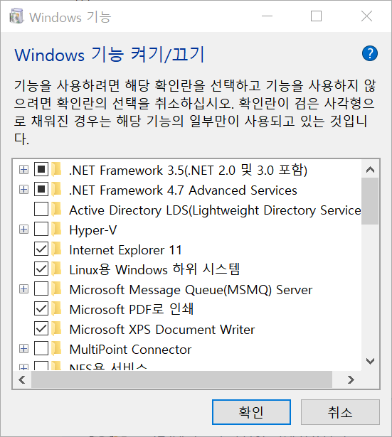Screen dimensions: 392x437
Task: Expand .NET Framework 4.7 Advanced Services node
Action: (x=23, y=190)
